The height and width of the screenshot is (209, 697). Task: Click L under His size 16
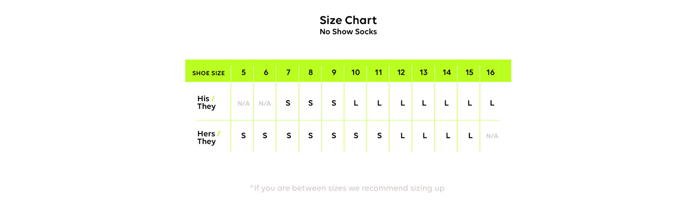click(492, 103)
